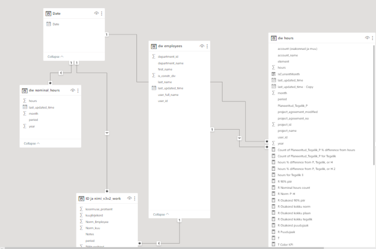The width and height of the screenshot is (376, 249).
Task: Select project_agreement_modified field
Action: 298,112
